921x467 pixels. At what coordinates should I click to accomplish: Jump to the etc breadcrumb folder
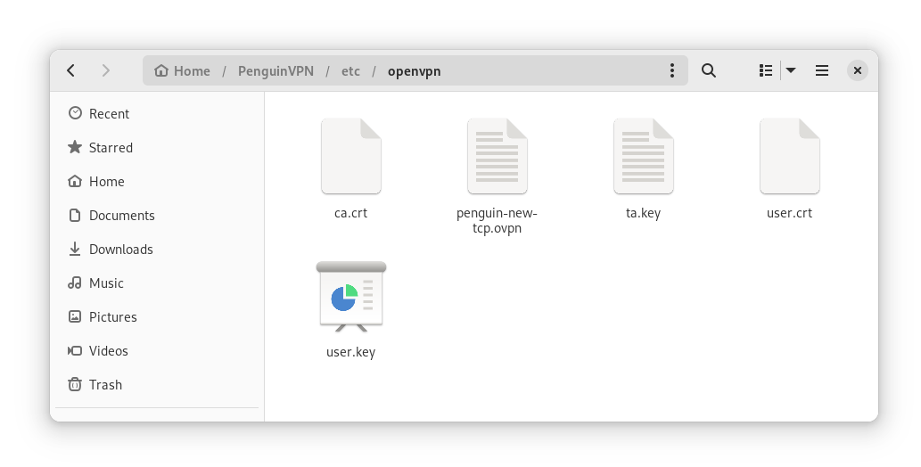[x=350, y=71]
